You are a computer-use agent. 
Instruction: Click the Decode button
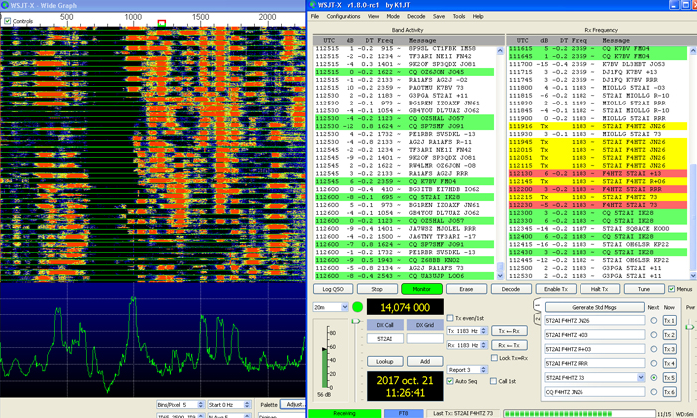click(x=511, y=289)
